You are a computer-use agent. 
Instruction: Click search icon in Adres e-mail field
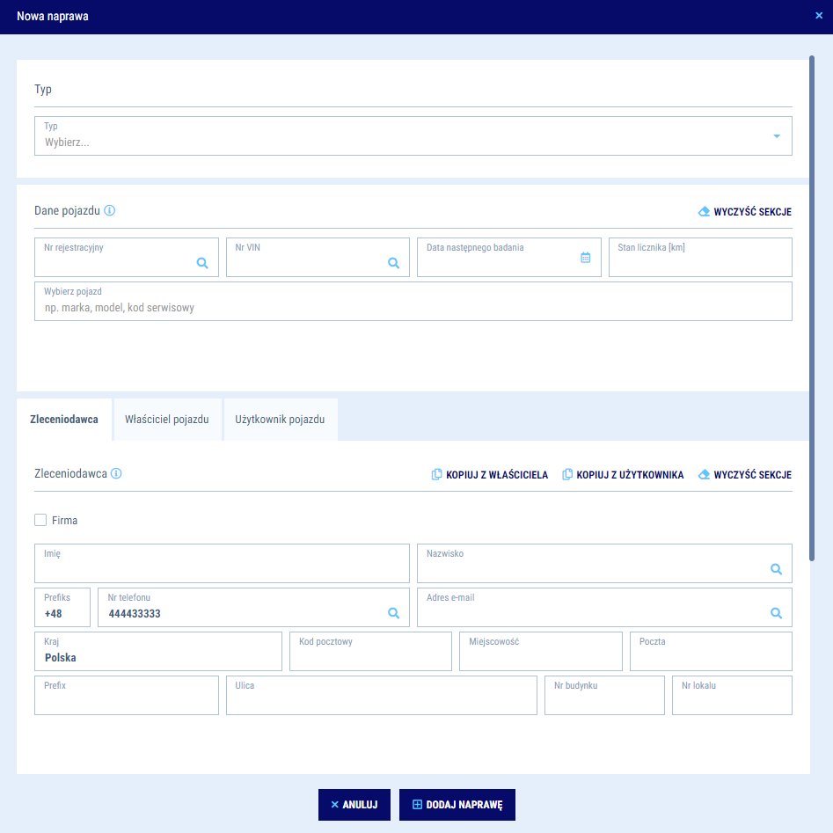pos(776,613)
